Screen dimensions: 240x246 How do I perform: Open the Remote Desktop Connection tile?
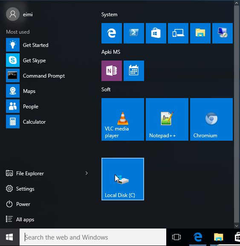click(x=223, y=33)
